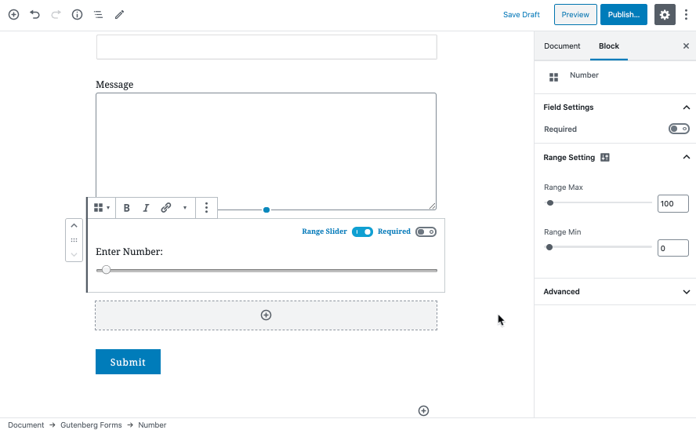This screenshot has height=430, width=696.
Task: Open the block type switcher dropdown
Action: click(x=101, y=208)
